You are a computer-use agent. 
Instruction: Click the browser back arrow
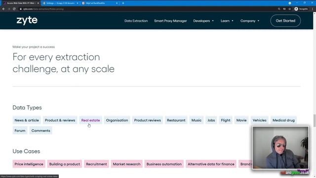click(3, 9)
